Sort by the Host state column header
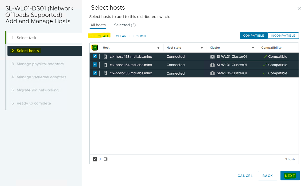The width and height of the screenshot is (305, 186). tap(174, 48)
